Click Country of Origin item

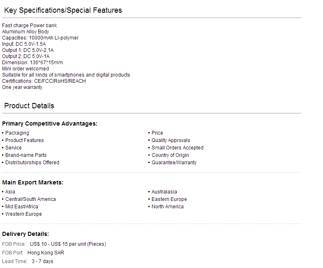(x=170, y=155)
